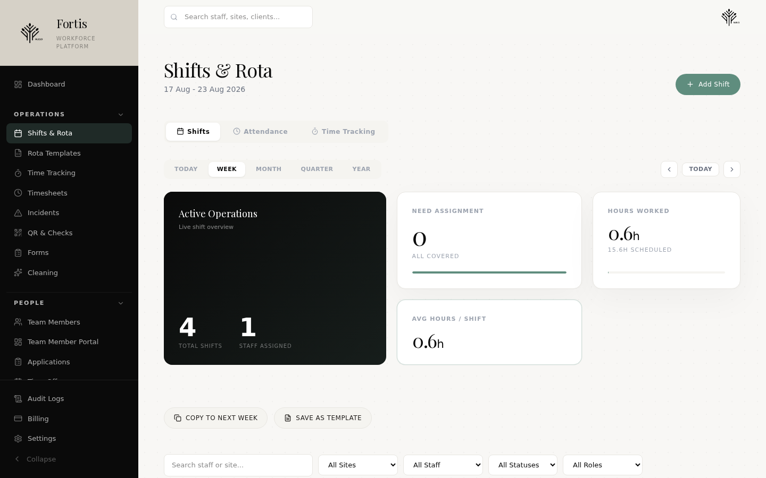766x478 pixels.
Task: Switch to the Attendance tab
Action: coord(261,132)
